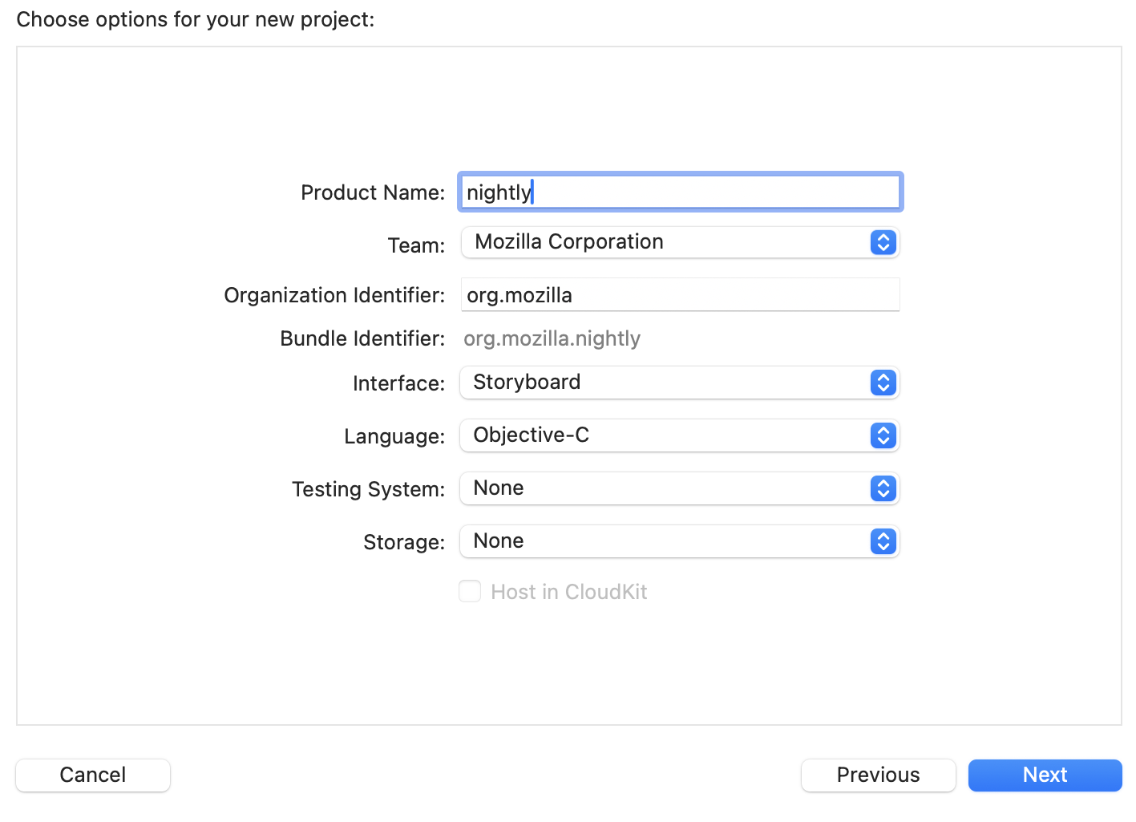The width and height of the screenshot is (1136, 822).
Task: Open the Testing System dropdown showing None
Action: click(680, 488)
